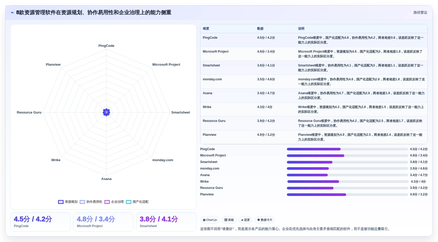Image resolution: width=438 pixels, height=242 pixels.
Task: Toggle the 资源规划 legend series
Action: [68, 202]
